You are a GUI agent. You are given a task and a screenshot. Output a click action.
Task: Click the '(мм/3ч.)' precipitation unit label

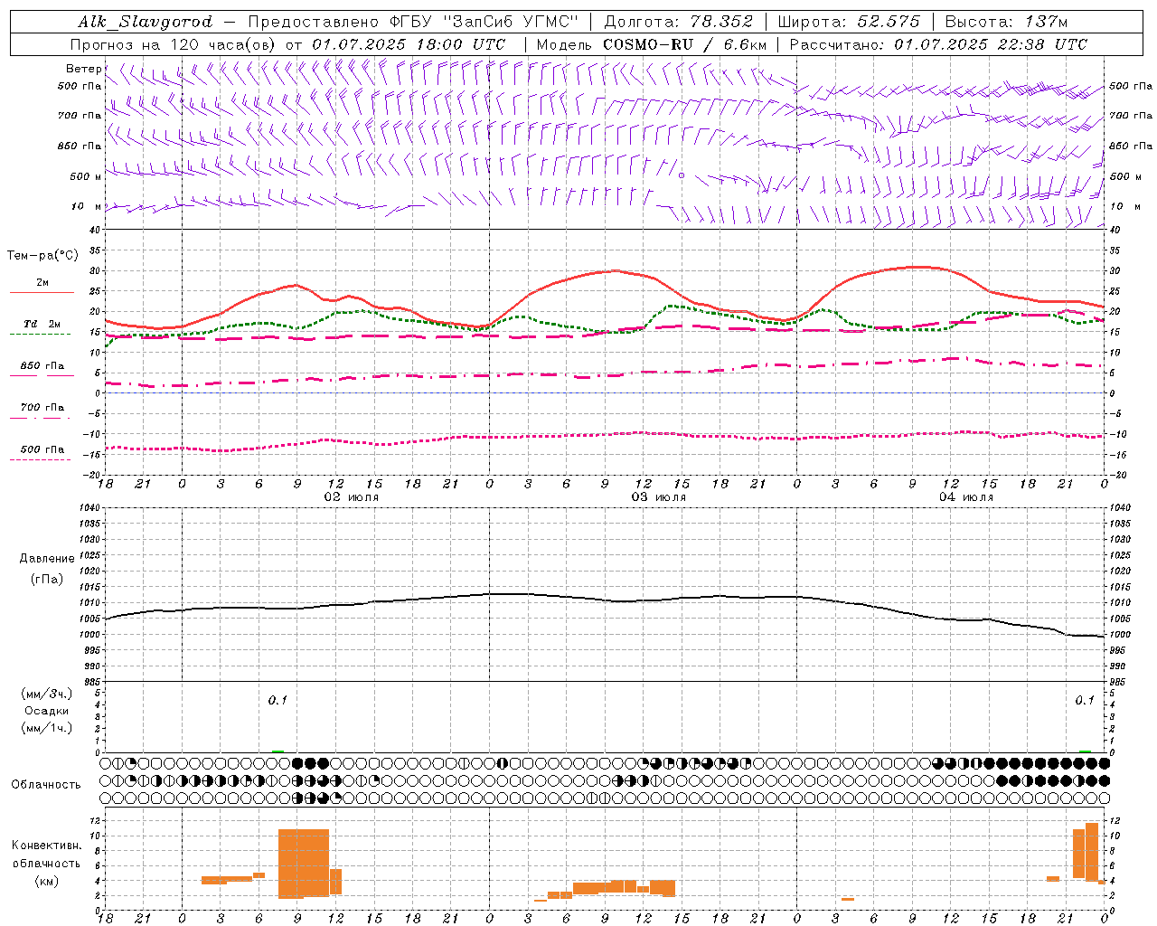(x=47, y=694)
